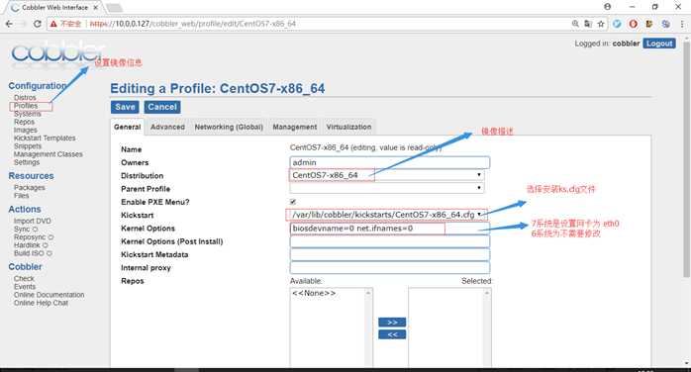Screen dimensions: 691x372
Task: Save the profile changes
Action: coord(125,107)
